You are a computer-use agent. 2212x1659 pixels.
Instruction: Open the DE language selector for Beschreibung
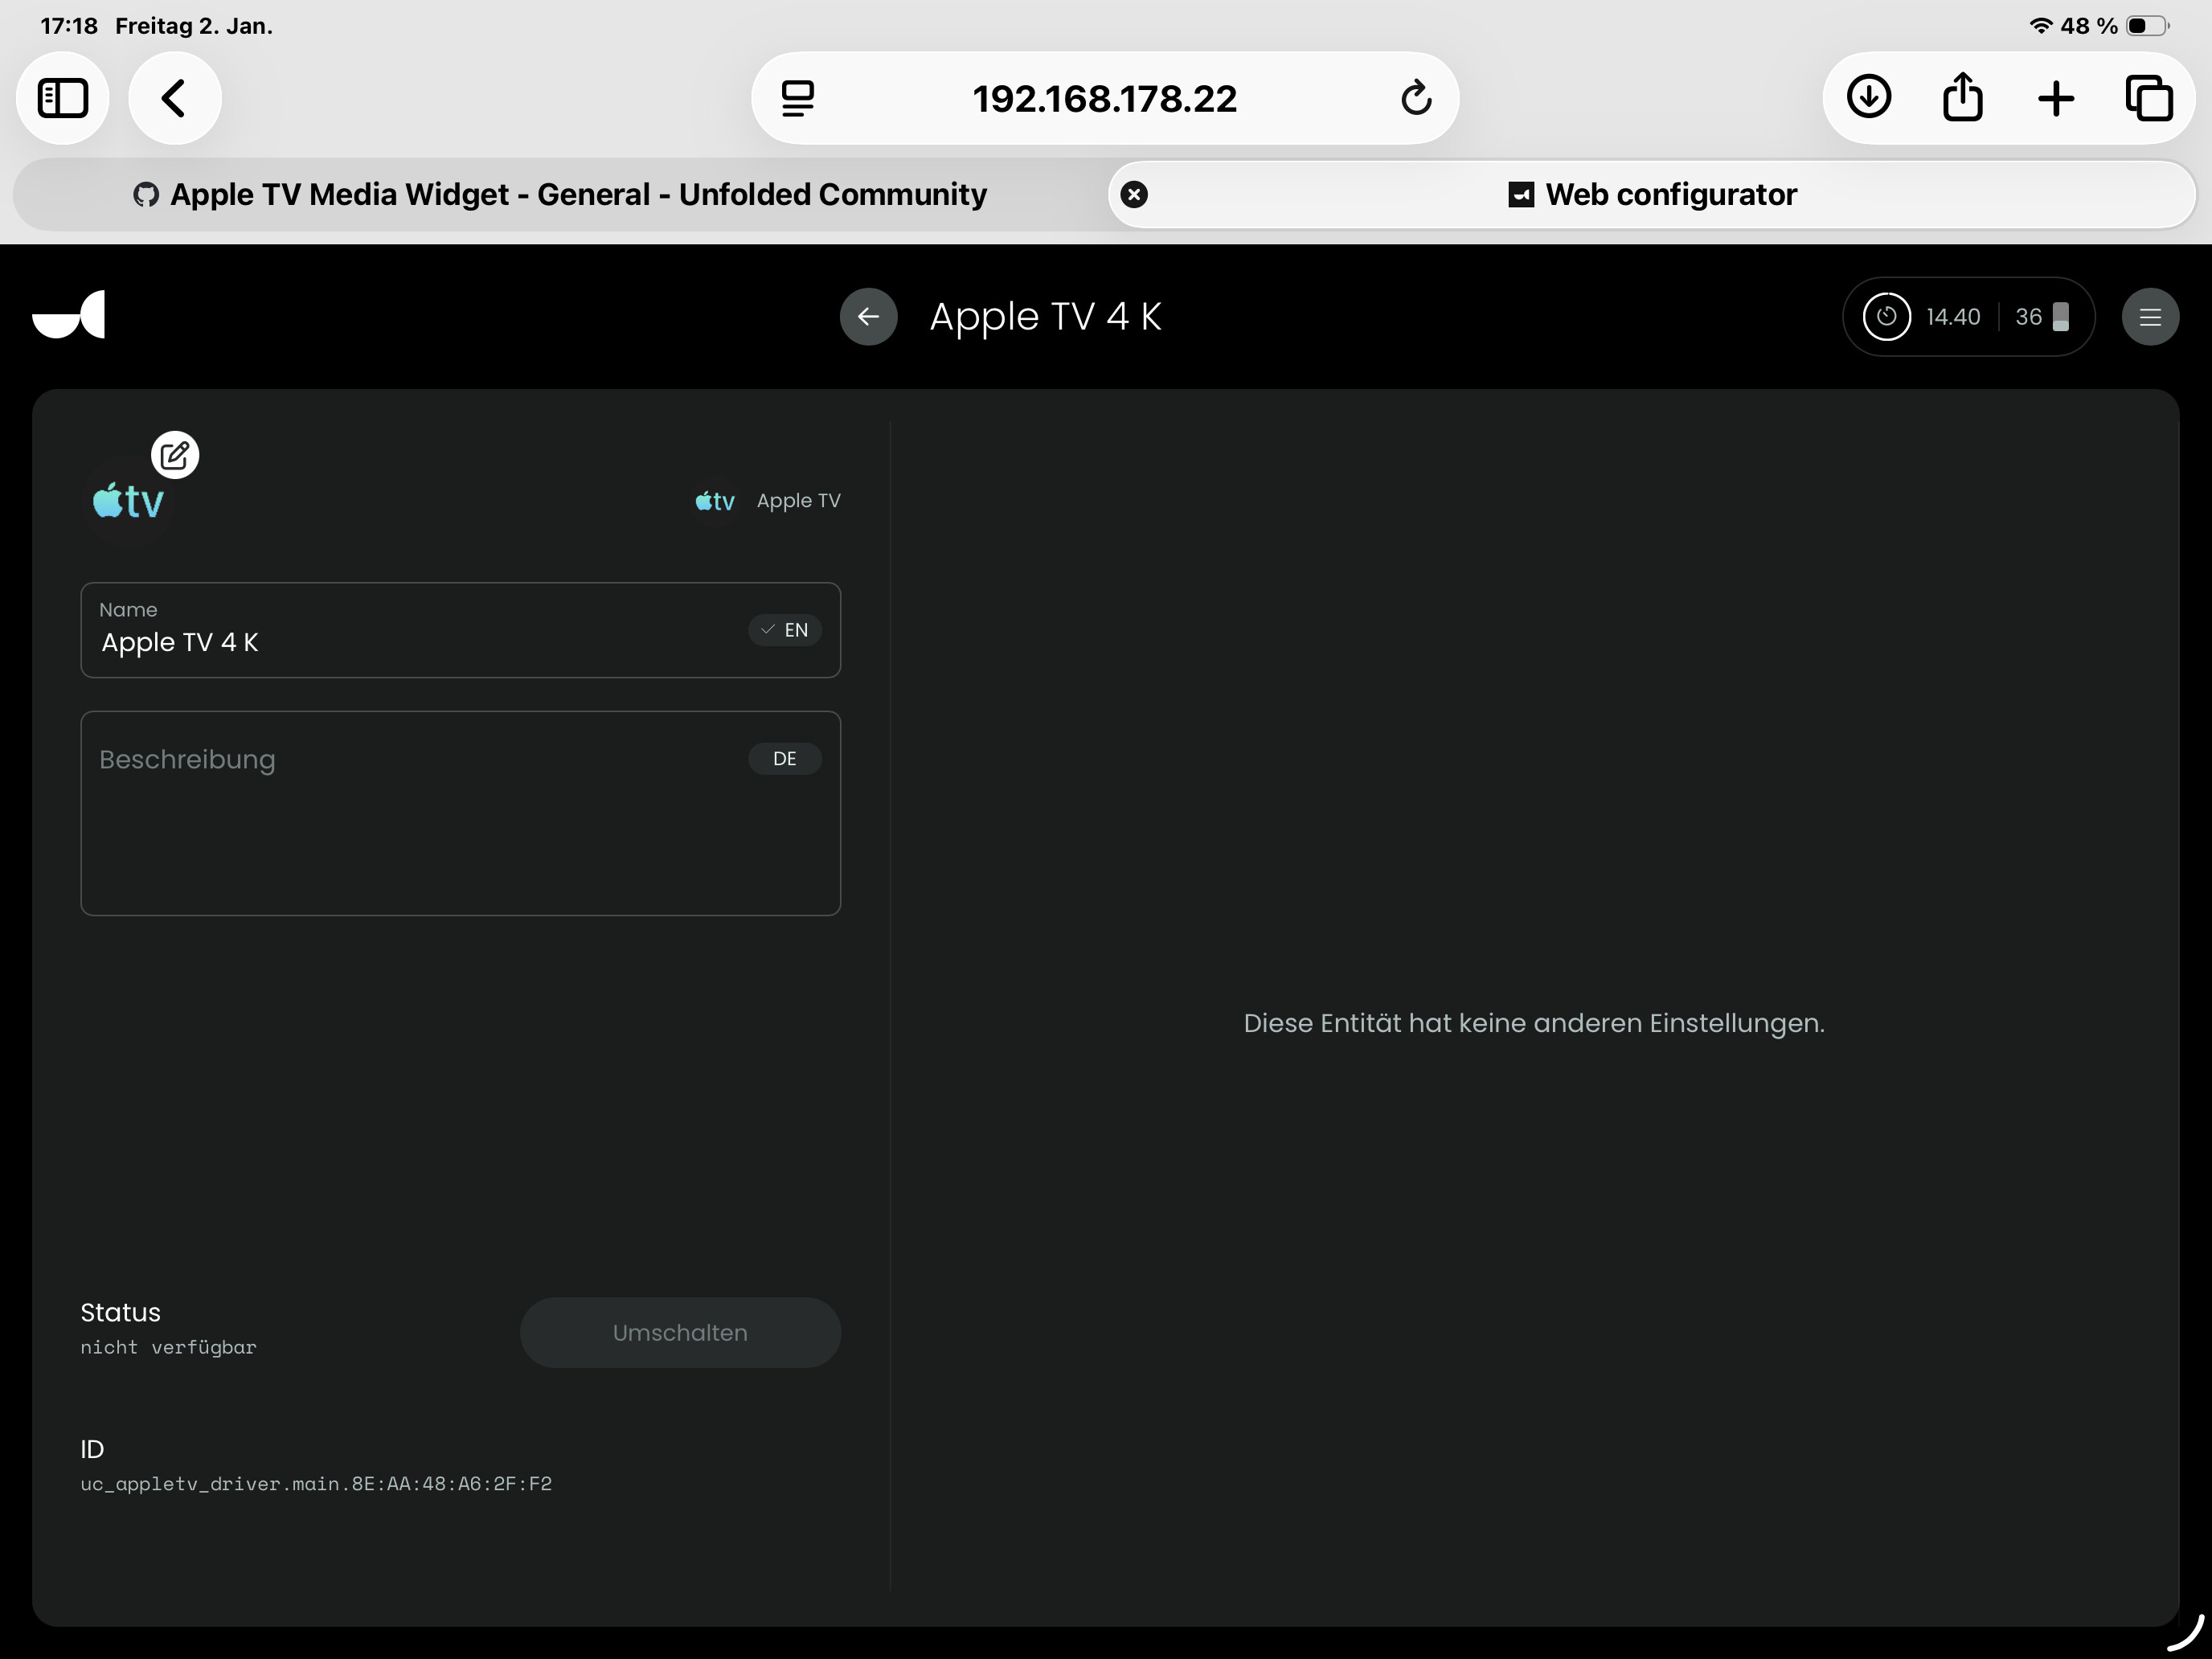(785, 759)
